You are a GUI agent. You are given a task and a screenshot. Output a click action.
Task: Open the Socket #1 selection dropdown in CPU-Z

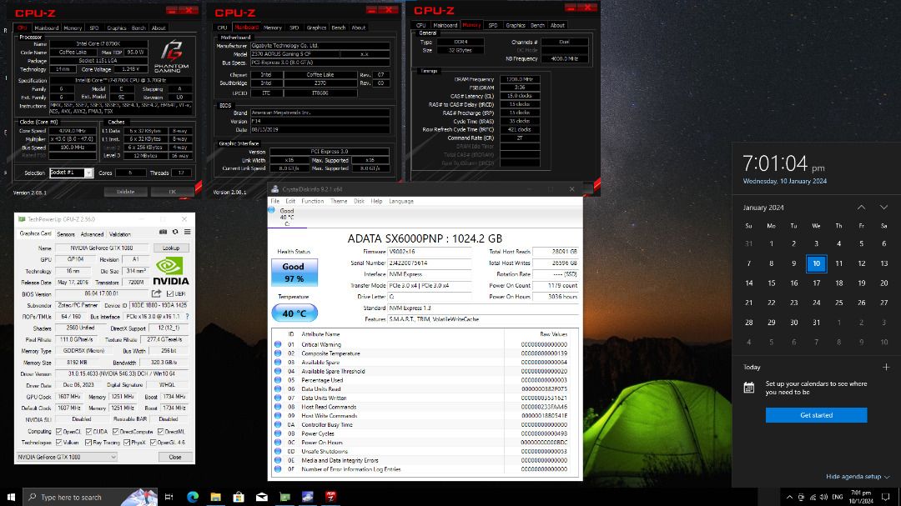(88, 173)
